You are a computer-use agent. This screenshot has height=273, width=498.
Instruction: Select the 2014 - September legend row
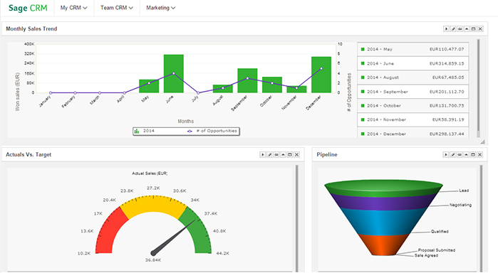[x=413, y=92]
